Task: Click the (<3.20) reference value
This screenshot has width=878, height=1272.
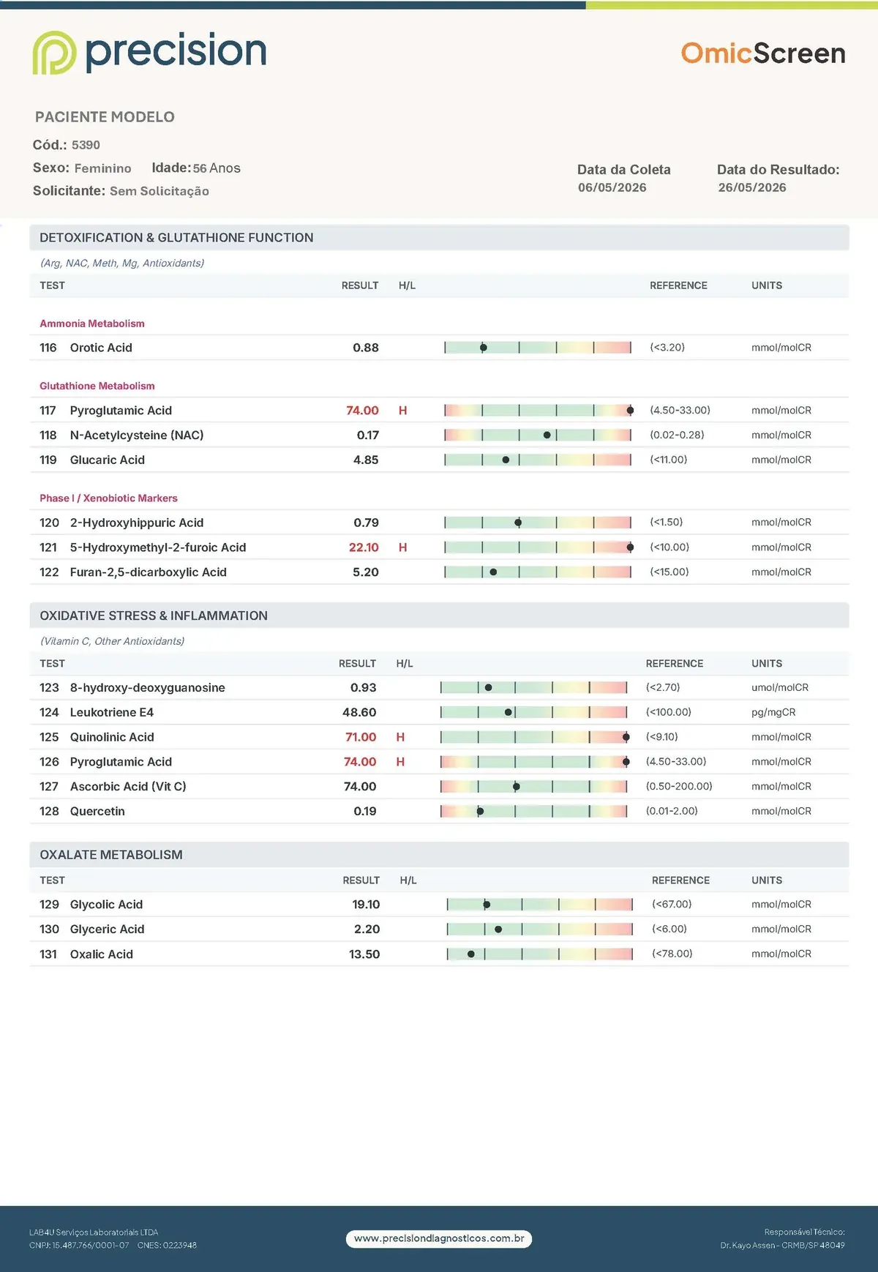Action: [x=667, y=348]
